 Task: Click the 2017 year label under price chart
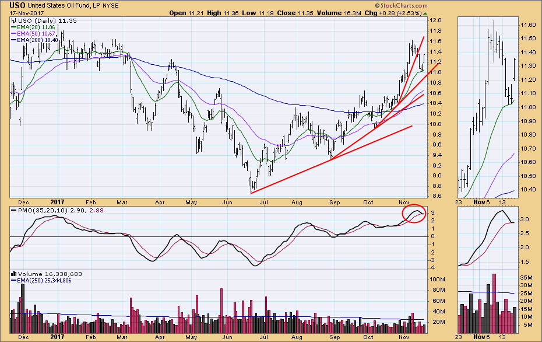click(57, 202)
